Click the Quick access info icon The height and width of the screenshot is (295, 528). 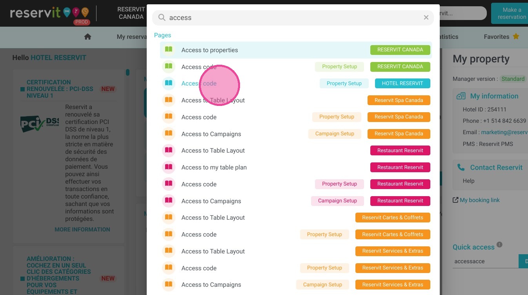pos(499,244)
